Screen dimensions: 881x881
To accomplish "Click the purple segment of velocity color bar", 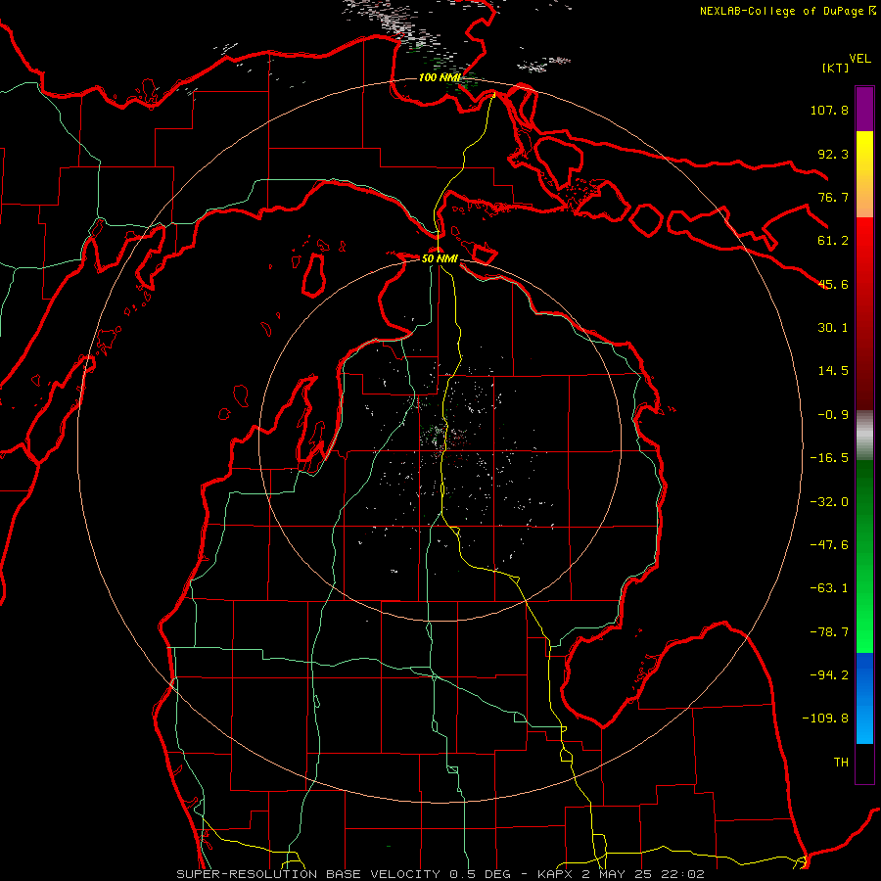I will pos(864,109).
